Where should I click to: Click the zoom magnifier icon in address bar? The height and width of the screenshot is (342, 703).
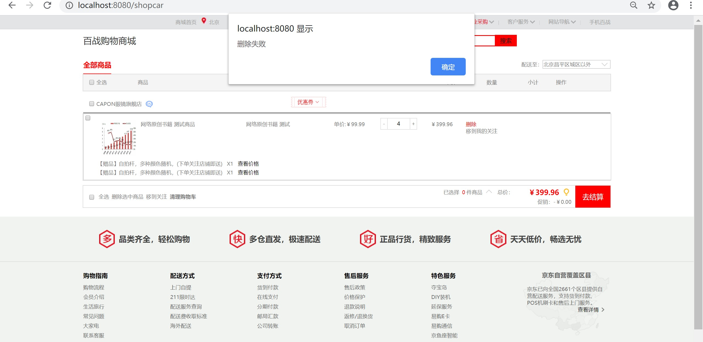[634, 5]
